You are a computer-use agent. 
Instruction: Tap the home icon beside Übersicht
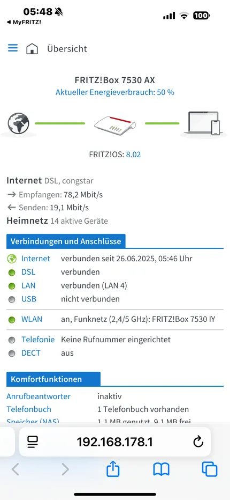pyautogui.click(x=32, y=49)
